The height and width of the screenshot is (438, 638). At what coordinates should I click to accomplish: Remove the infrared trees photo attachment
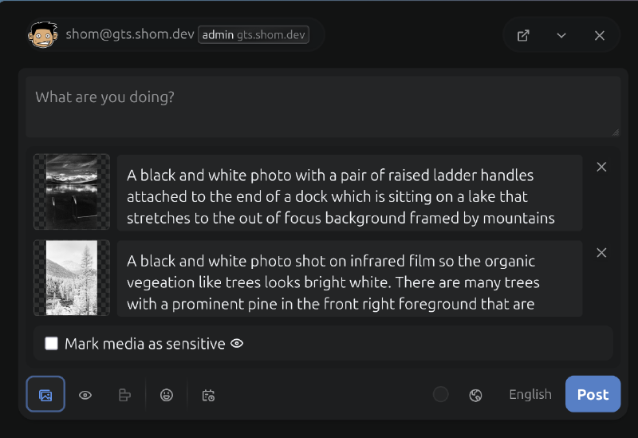pos(602,253)
